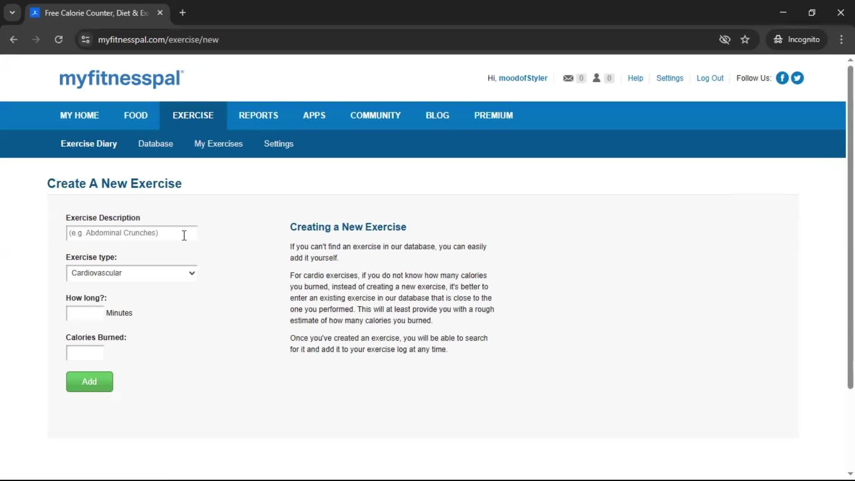This screenshot has height=481, width=855.
Task: Visit the Twitter follow icon
Action: (797, 78)
